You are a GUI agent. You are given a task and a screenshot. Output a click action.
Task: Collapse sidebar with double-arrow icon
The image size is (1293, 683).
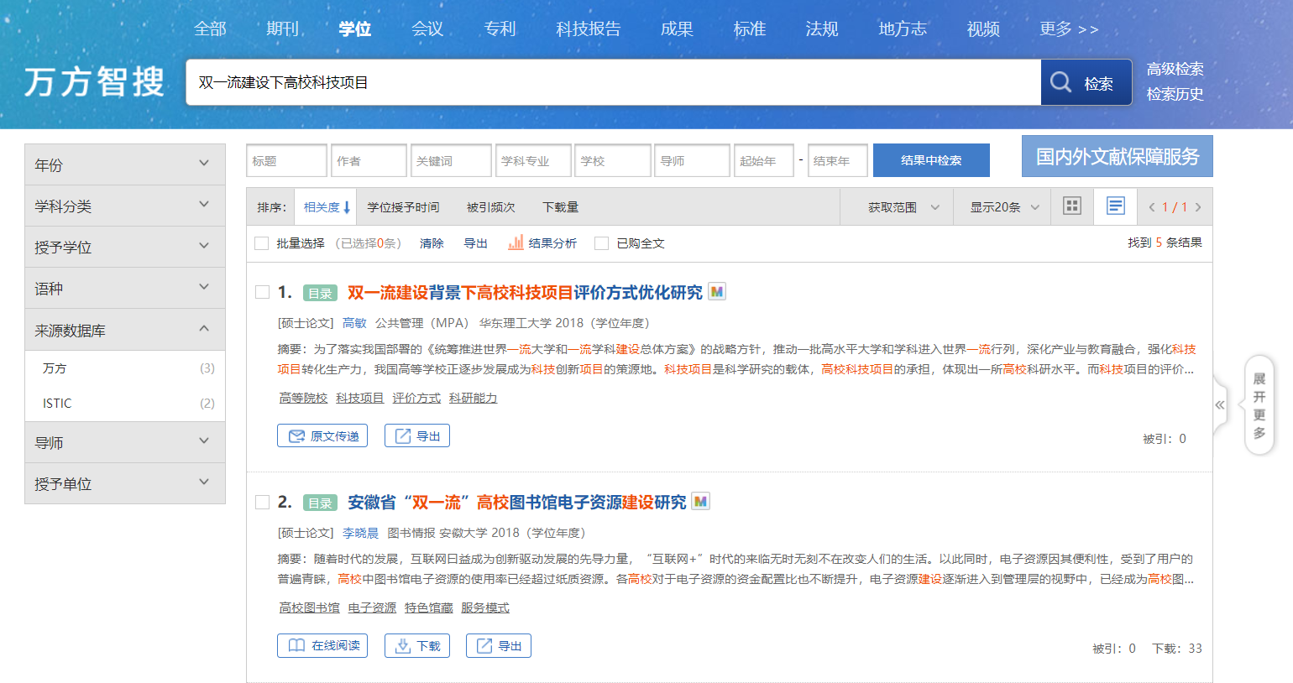click(1219, 405)
